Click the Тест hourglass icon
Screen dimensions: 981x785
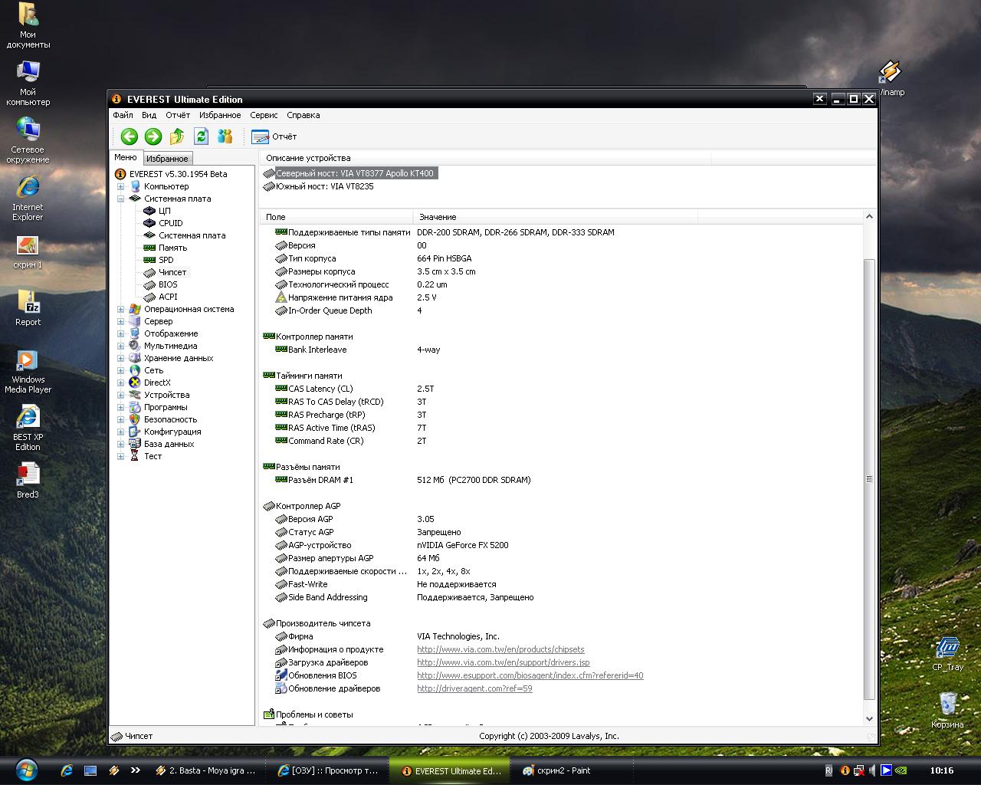135,456
